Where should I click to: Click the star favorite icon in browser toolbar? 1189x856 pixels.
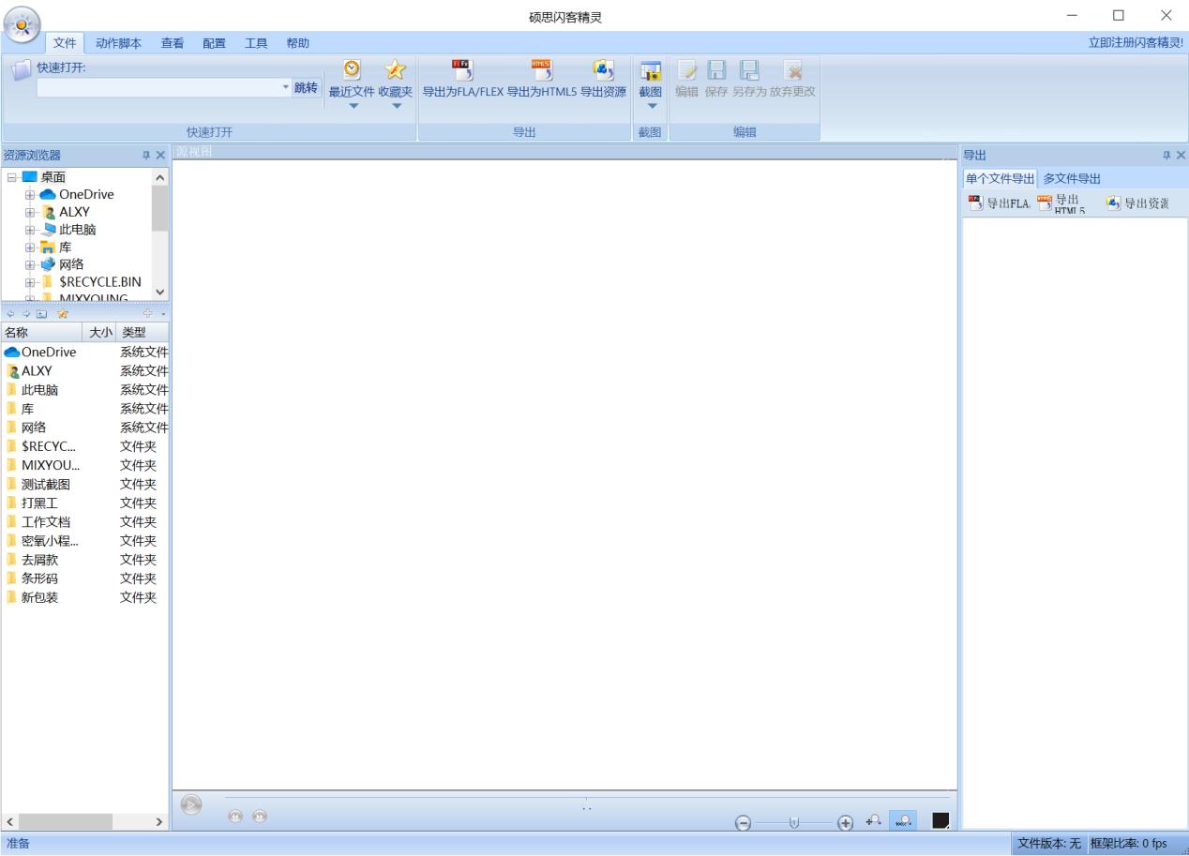click(x=63, y=312)
